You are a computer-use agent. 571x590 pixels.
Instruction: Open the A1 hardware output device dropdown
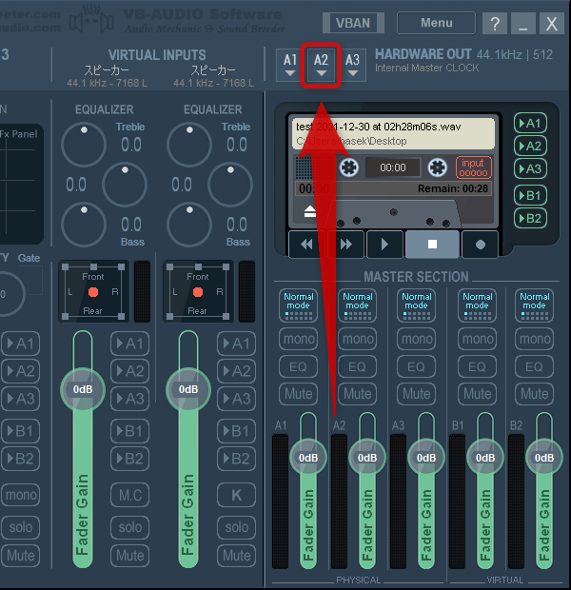290,65
